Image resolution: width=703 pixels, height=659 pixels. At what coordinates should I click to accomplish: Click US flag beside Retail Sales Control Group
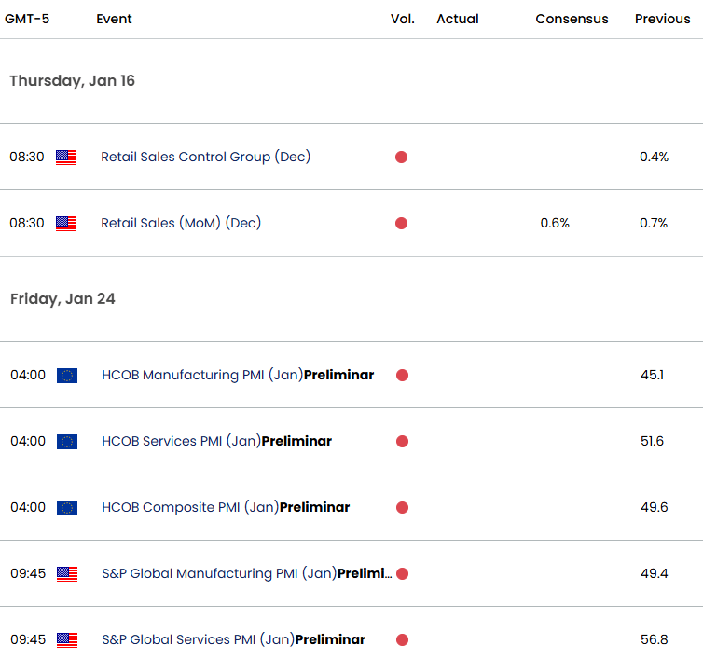(x=66, y=158)
